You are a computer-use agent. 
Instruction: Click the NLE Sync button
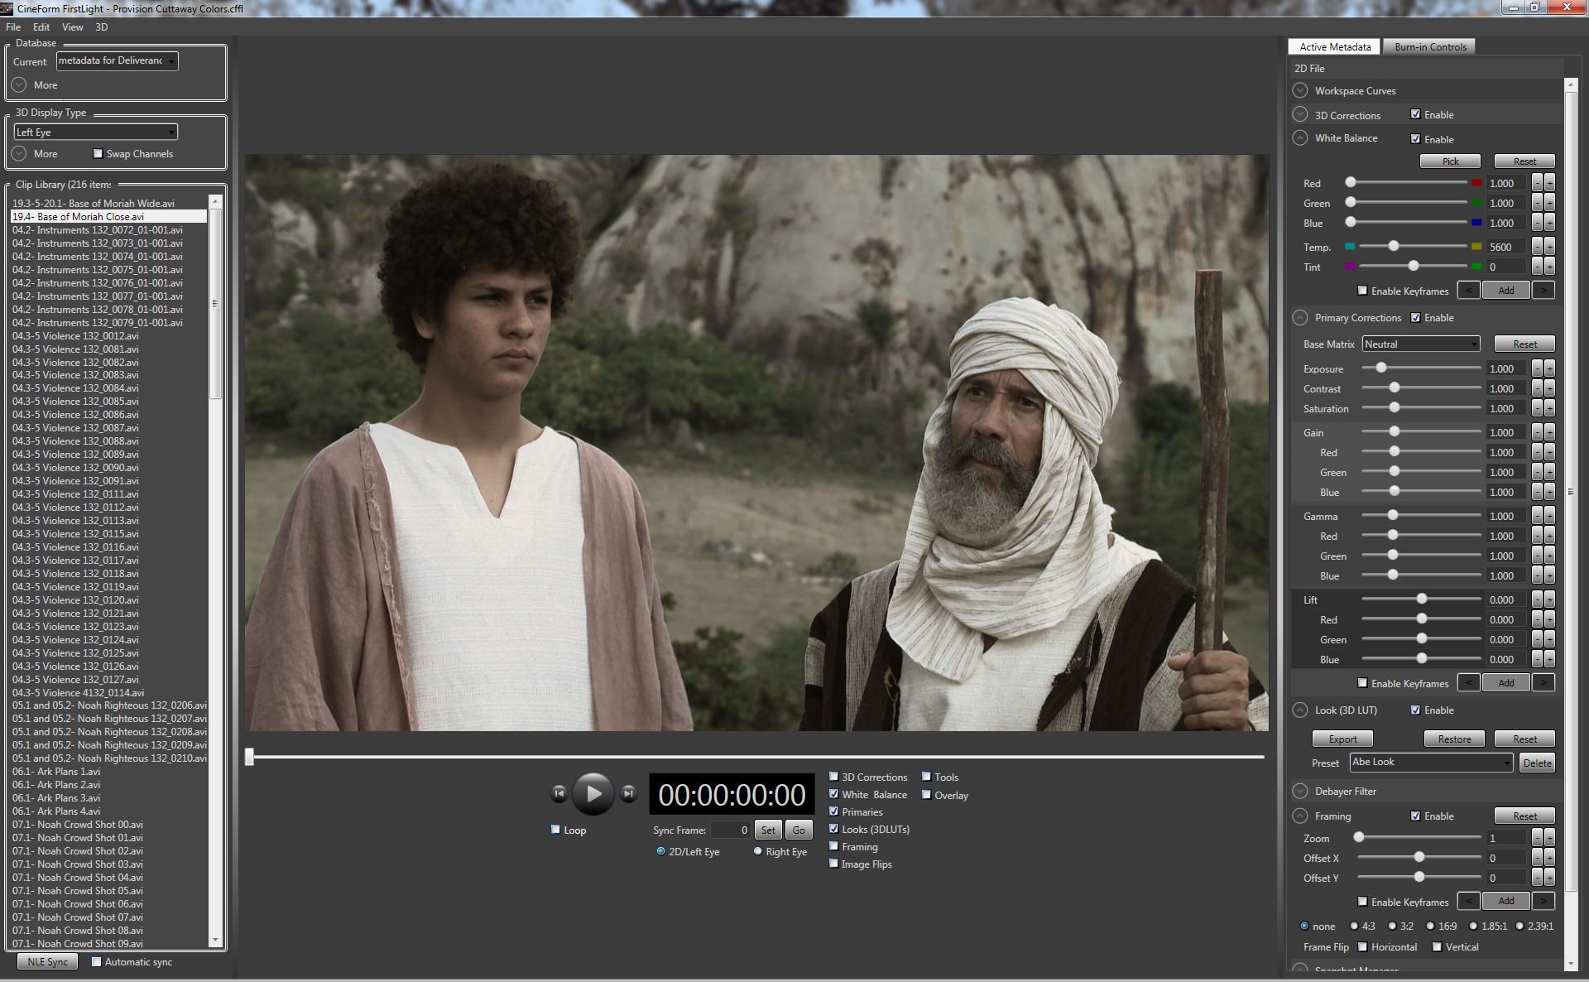point(47,961)
